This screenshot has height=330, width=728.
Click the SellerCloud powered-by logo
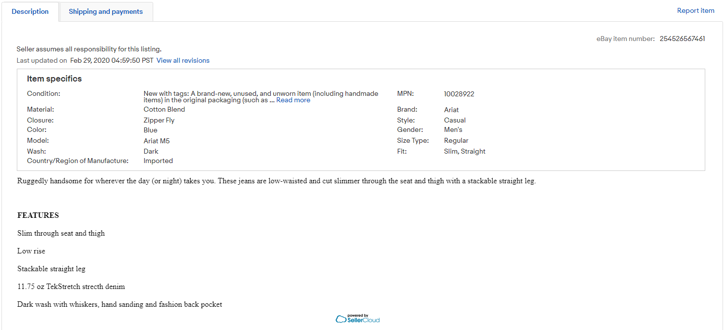[357, 319]
